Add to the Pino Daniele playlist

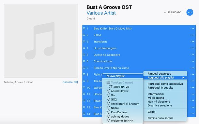pyautogui.click(x=123, y=112)
